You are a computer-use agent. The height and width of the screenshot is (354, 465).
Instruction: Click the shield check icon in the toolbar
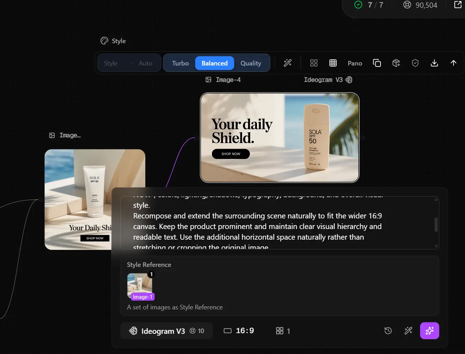point(415,63)
